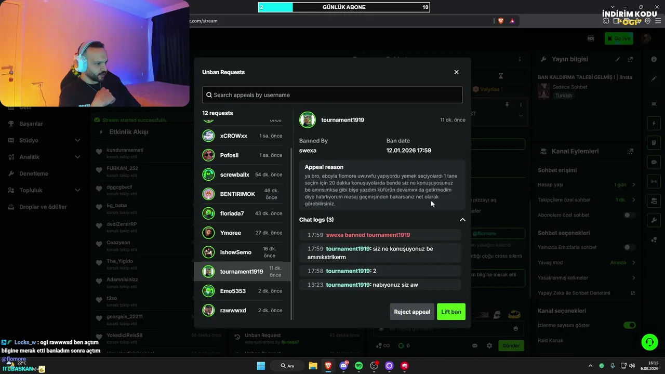Reject the appeal from tournament1919
This screenshot has width=665, height=374.
(x=412, y=312)
